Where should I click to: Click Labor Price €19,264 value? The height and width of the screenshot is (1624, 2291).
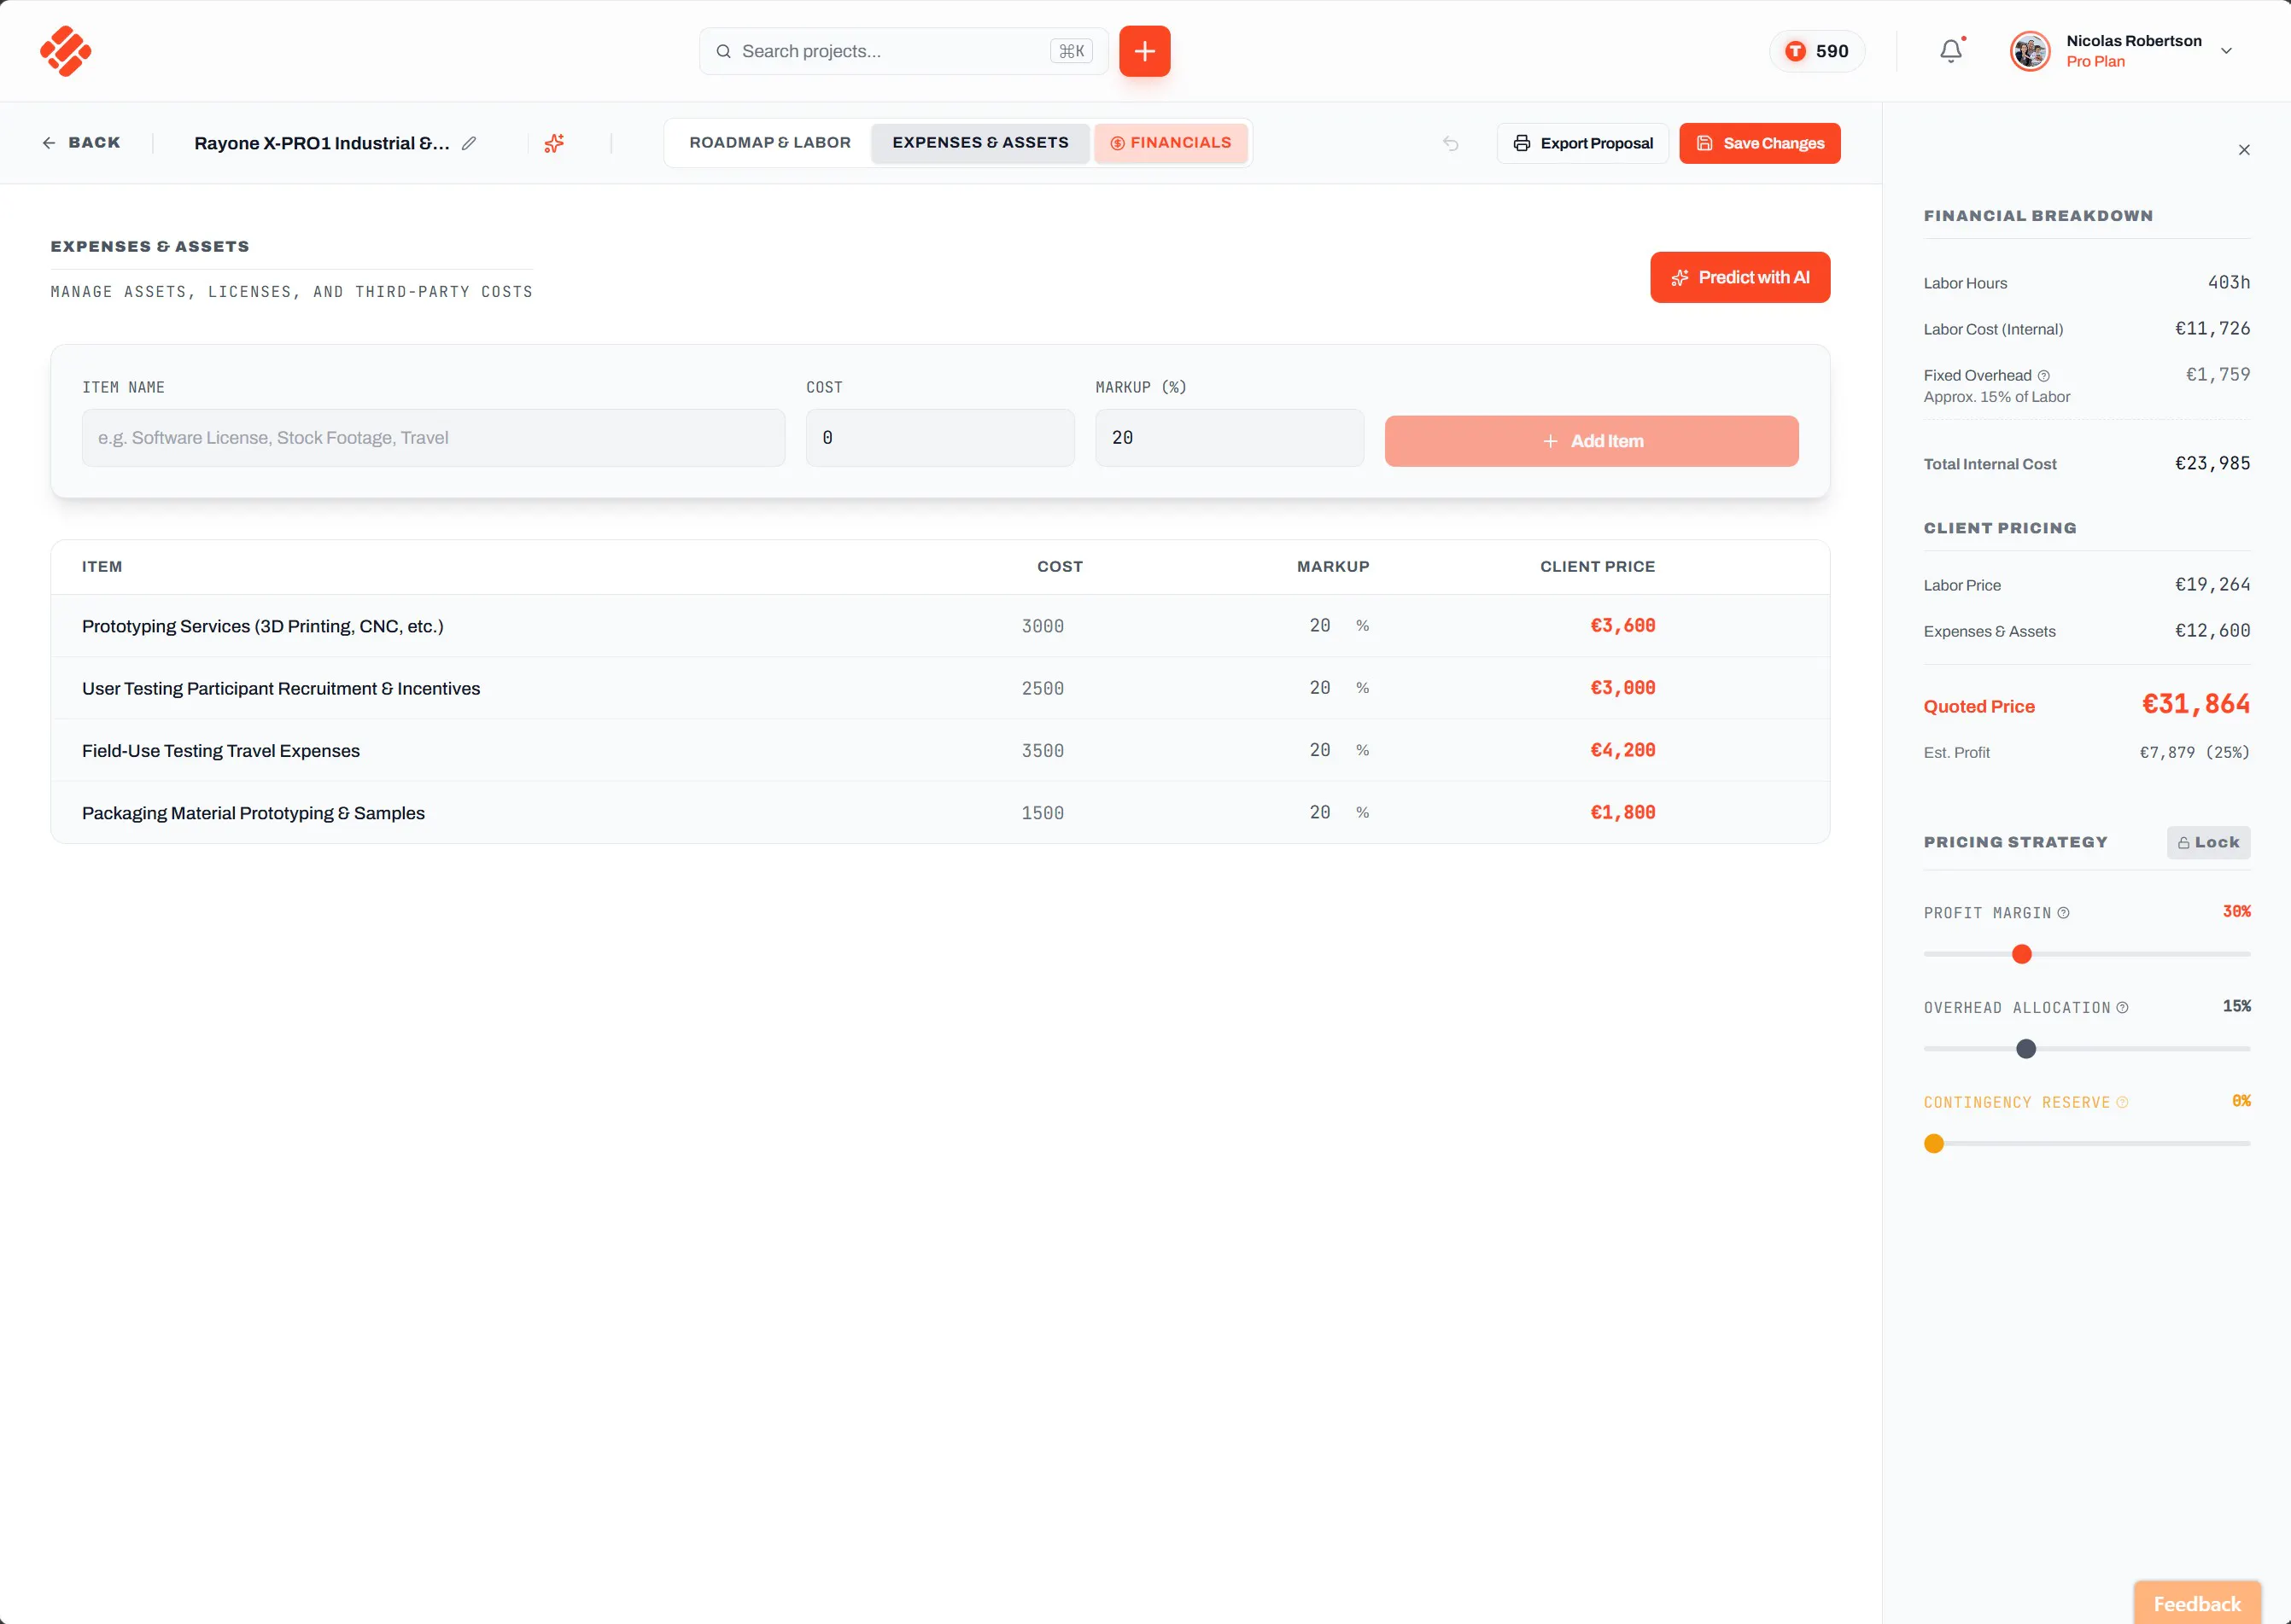coord(2212,584)
